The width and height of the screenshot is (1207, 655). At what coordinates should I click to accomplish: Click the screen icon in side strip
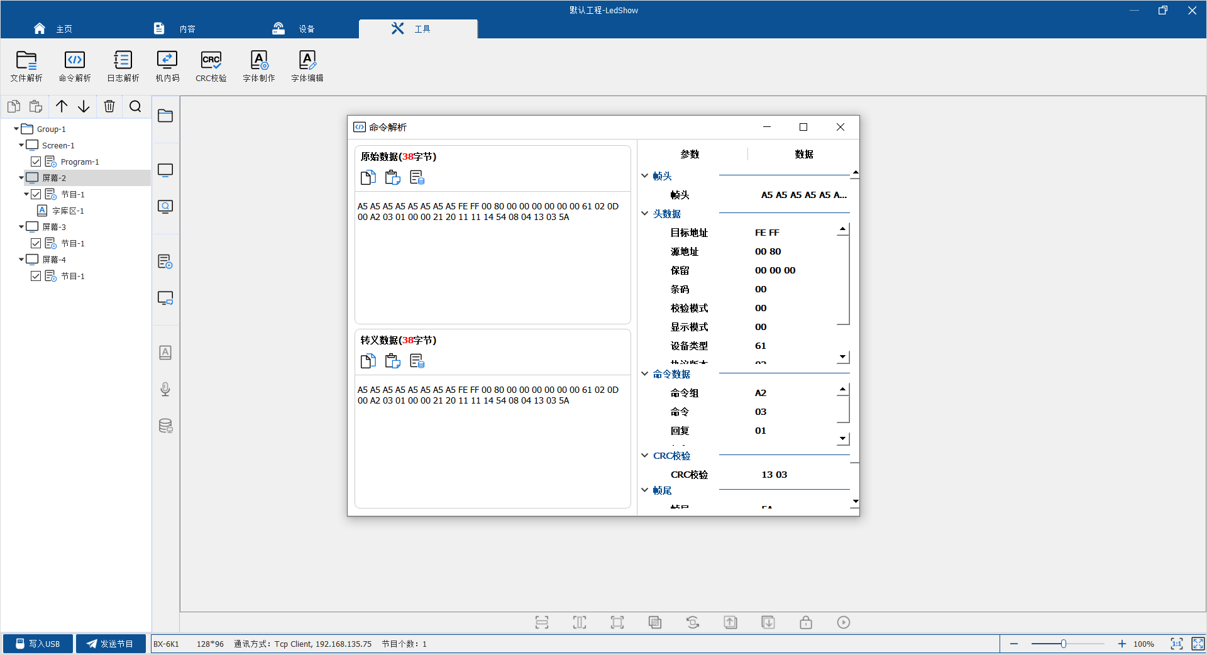click(x=165, y=170)
